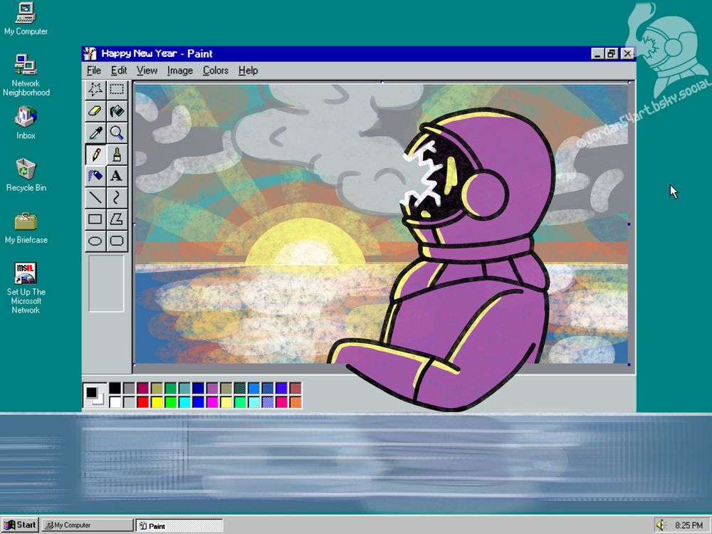The image size is (712, 534).
Task: Select the Airbrush tool
Action: 95,176
